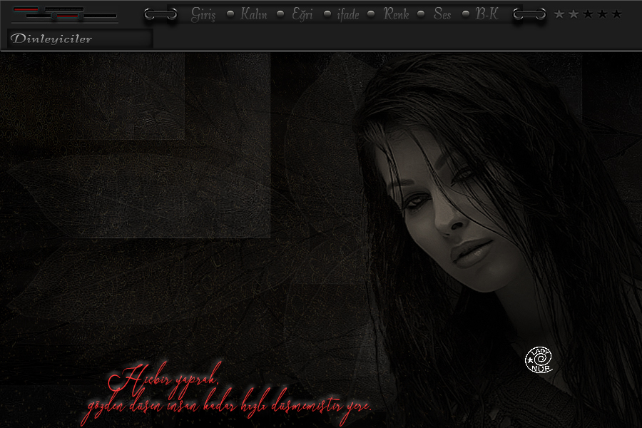Toggle Eğri italic text formatting
The height and width of the screenshot is (428, 642).
click(302, 14)
